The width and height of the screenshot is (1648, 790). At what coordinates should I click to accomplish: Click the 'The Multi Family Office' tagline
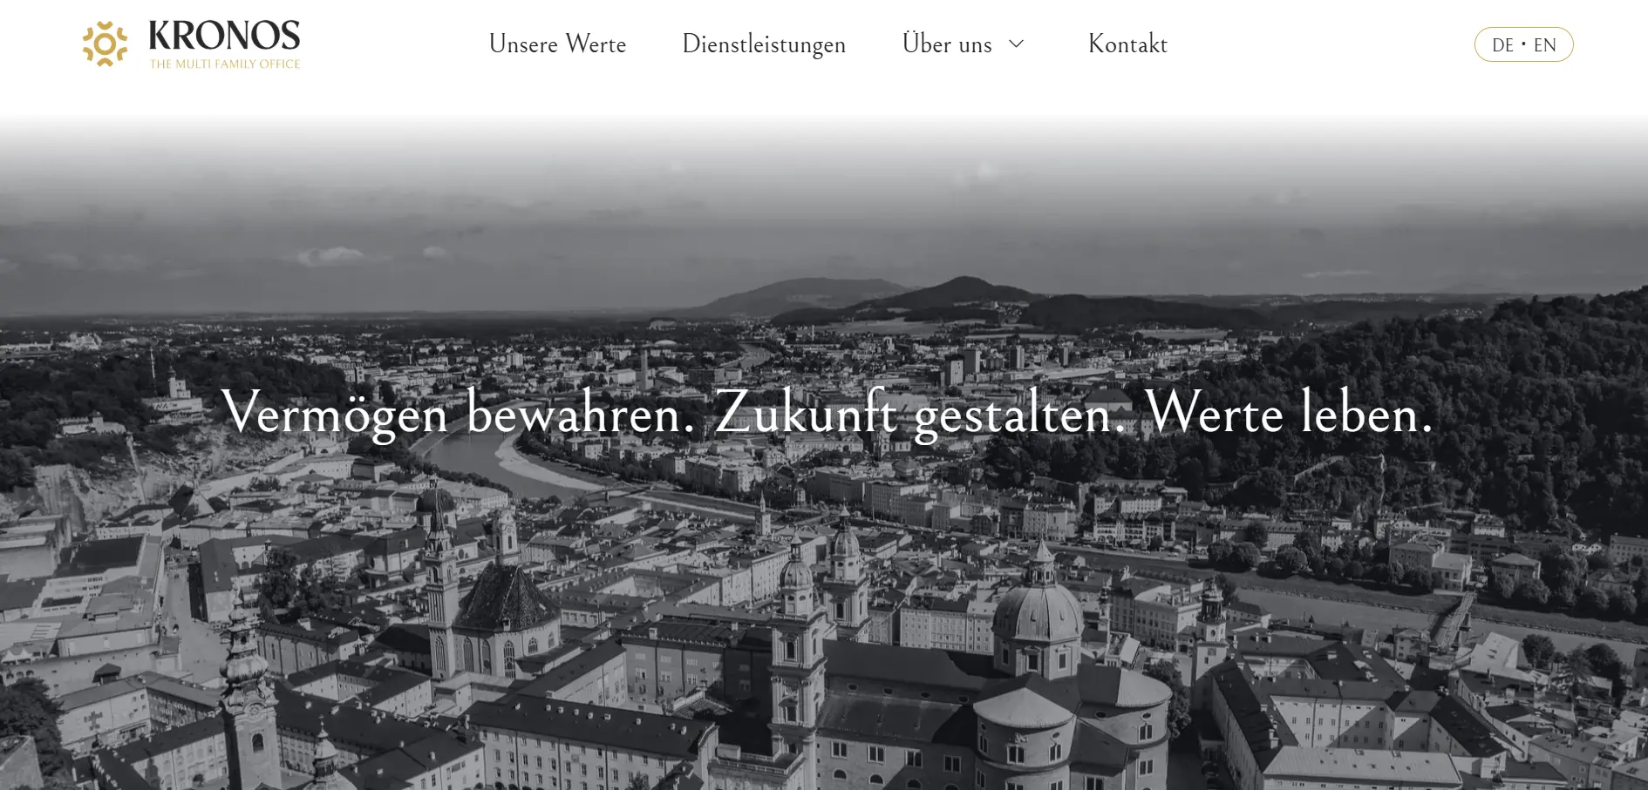tap(225, 64)
